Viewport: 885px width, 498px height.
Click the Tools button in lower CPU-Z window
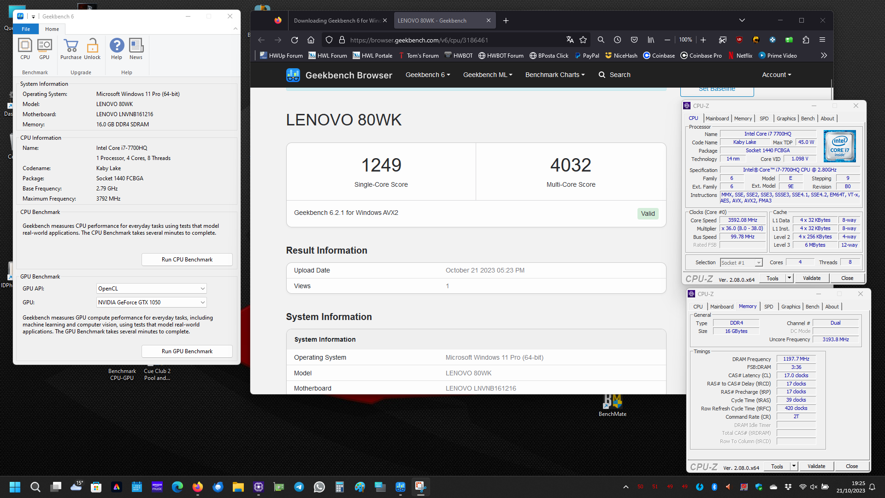click(777, 466)
